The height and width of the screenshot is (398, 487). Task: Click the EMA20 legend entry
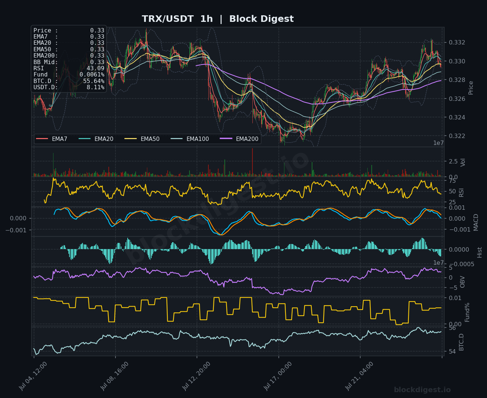[x=96, y=139]
